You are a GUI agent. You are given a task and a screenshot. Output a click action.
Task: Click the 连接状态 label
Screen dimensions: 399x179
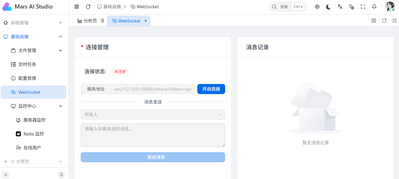[95, 71]
